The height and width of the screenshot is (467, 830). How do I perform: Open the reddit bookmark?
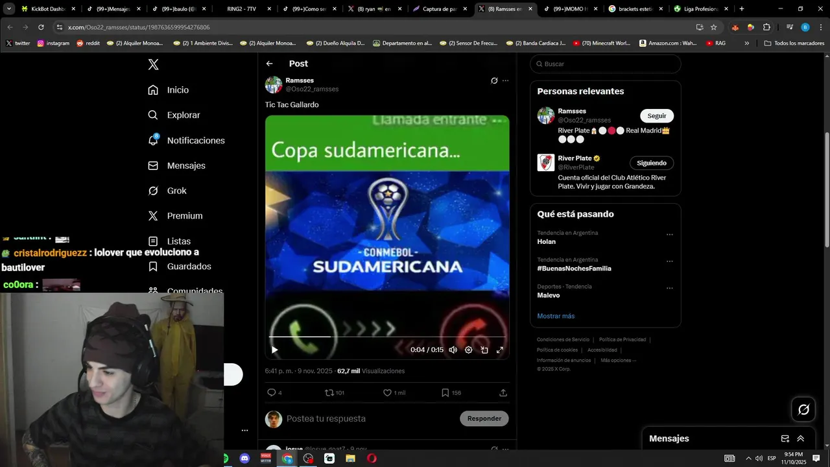pos(88,43)
